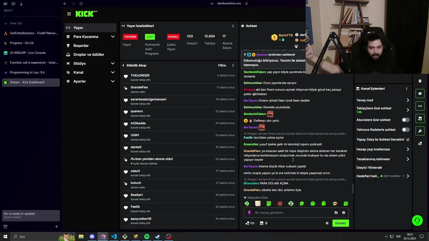Click the green Gönder button
Image resolution: width=429 pixels, height=241 pixels.
[x=341, y=223]
